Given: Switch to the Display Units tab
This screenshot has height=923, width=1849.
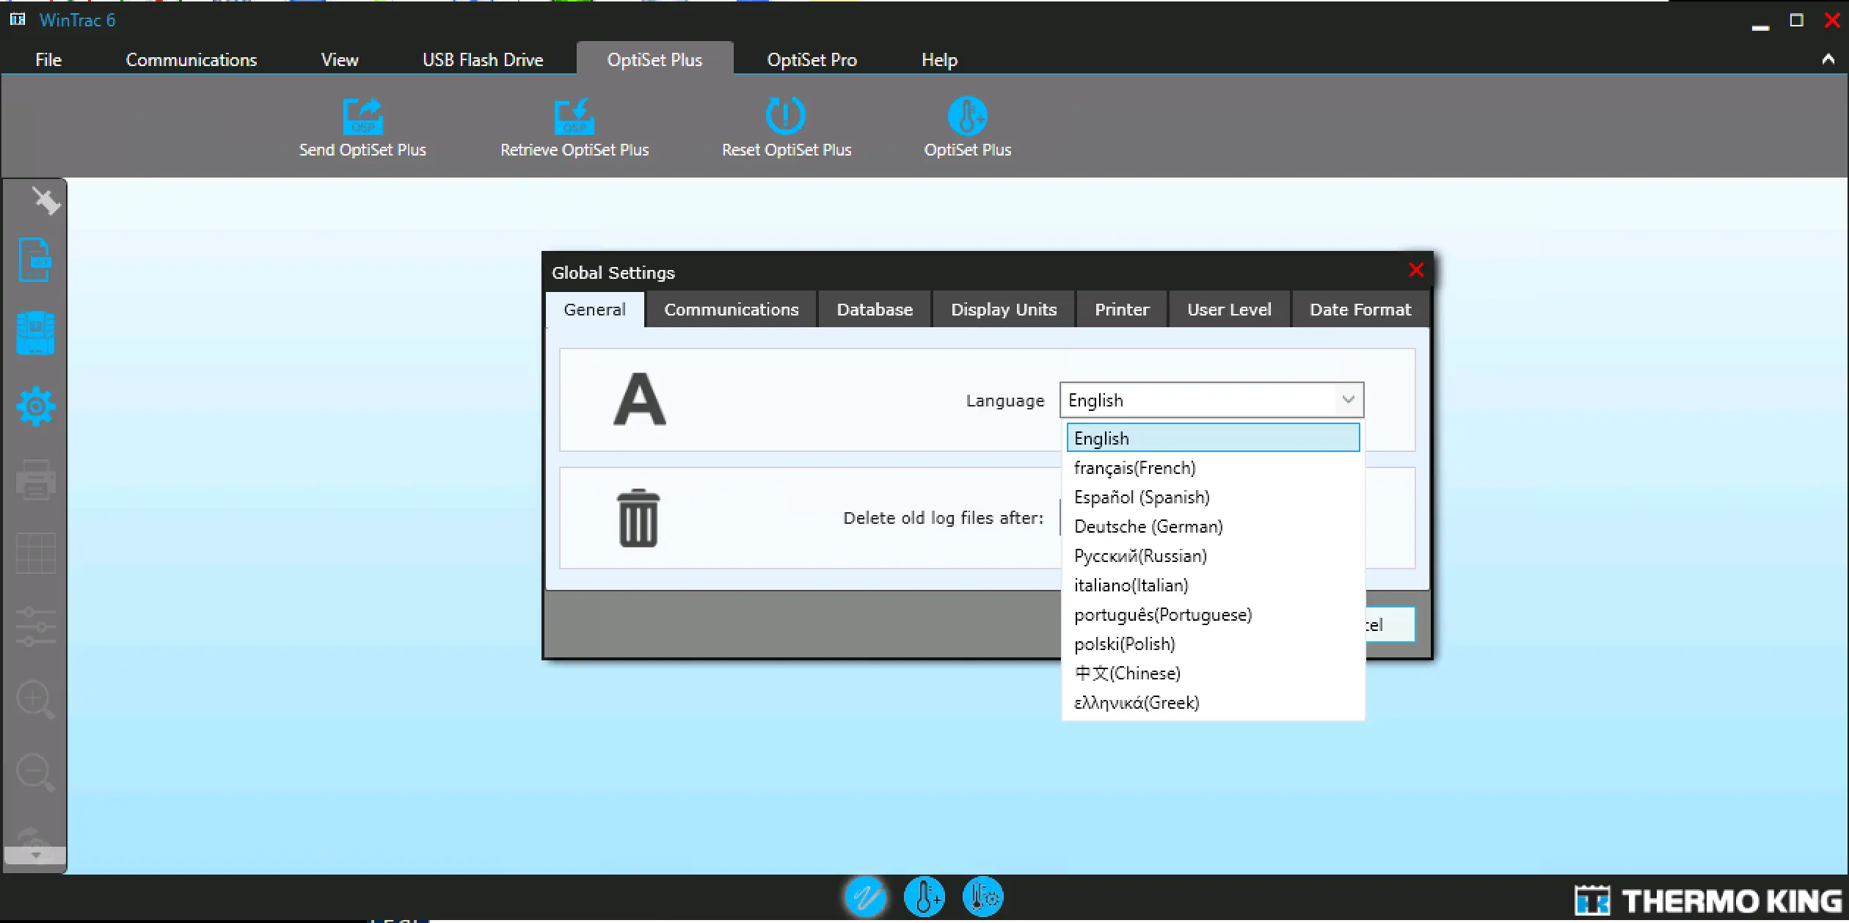Looking at the screenshot, I should pos(1003,310).
